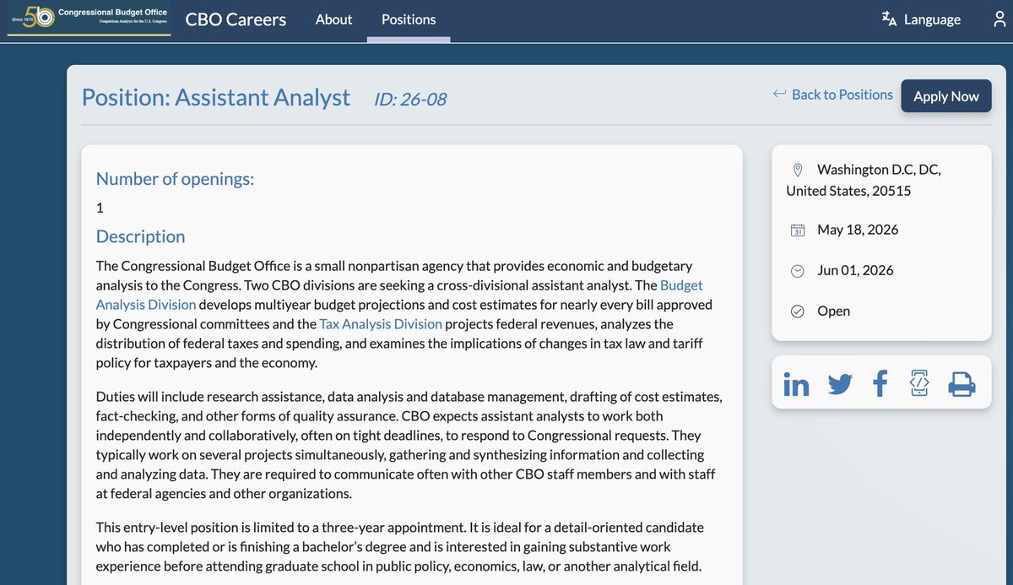Click the 'Jun 01, 2026' date

(855, 270)
